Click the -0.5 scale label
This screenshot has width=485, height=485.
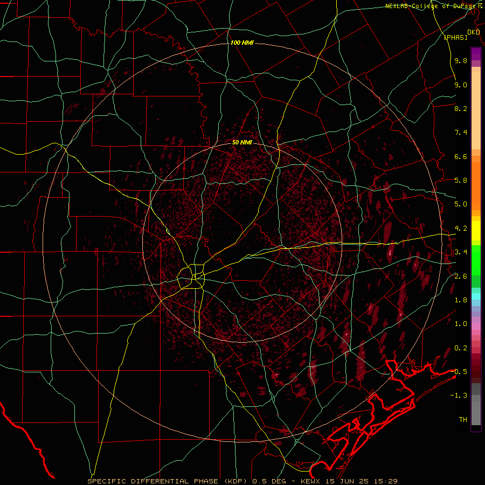click(459, 371)
